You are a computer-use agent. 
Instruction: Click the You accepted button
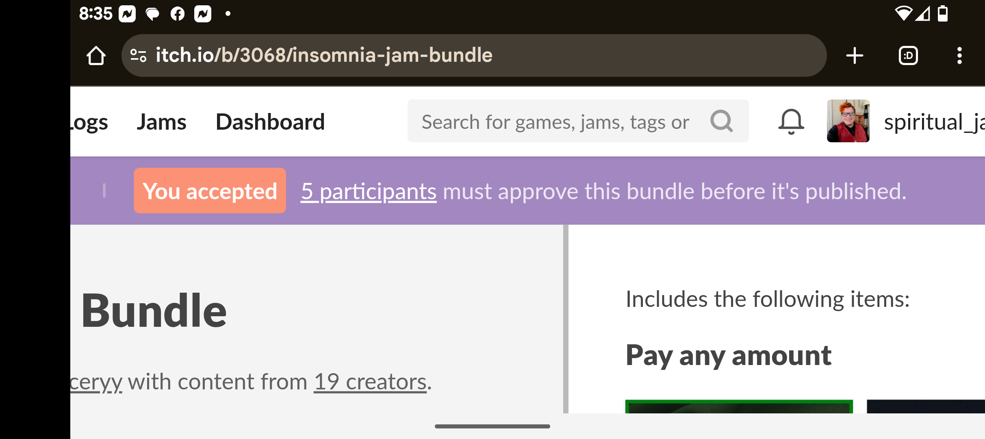(210, 191)
